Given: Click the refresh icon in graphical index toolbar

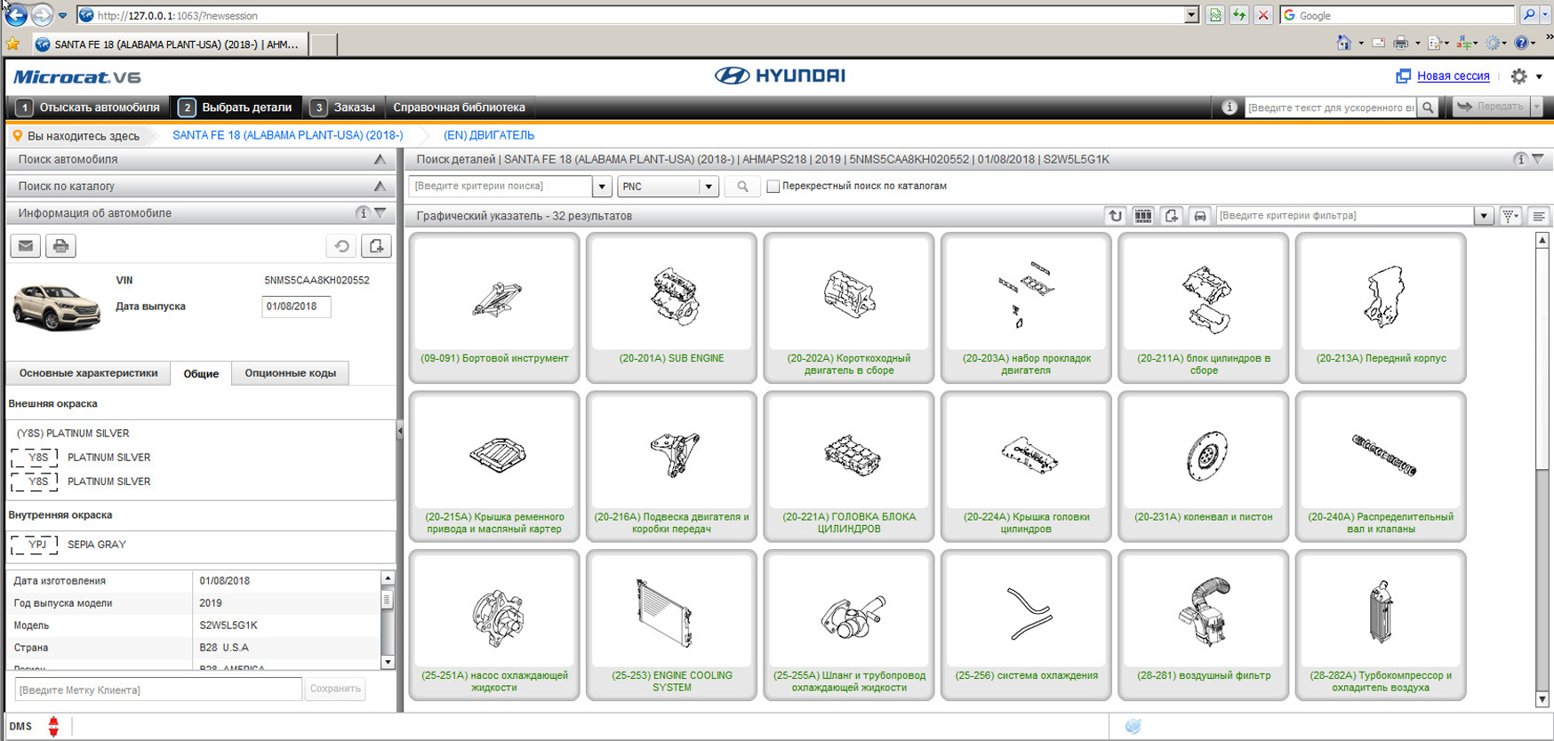Looking at the screenshot, I should (1115, 216).
